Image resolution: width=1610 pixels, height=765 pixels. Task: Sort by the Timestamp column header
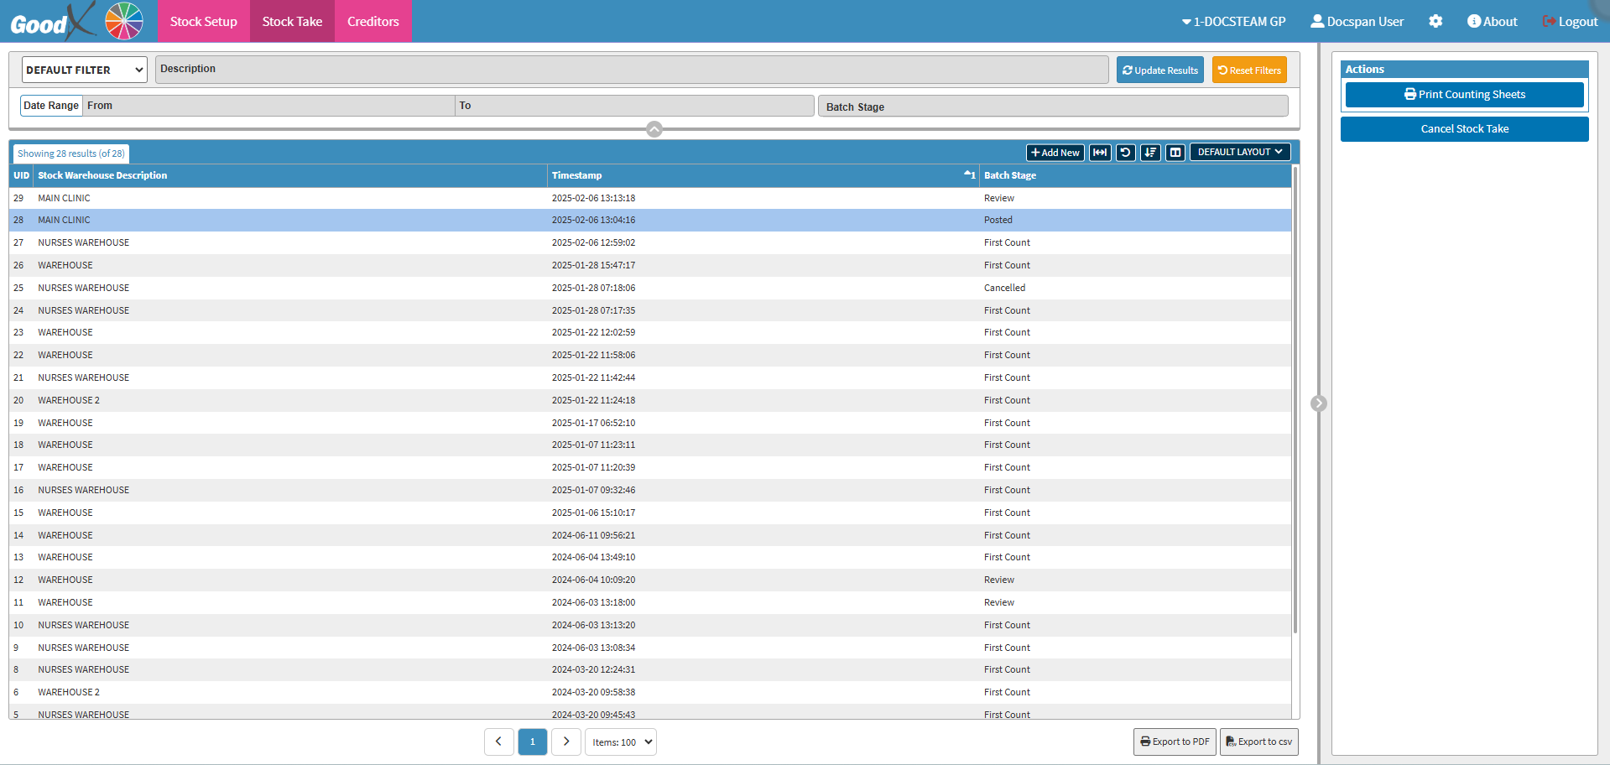pyautogui.click(x=577, y=175)
